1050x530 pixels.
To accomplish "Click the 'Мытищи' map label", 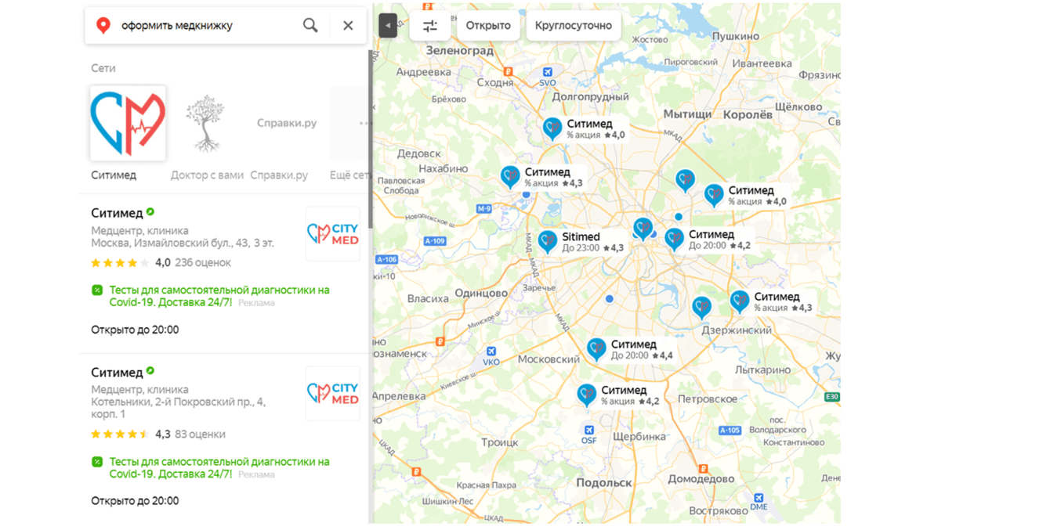I will pyautogui.click(x=687, y=114).
